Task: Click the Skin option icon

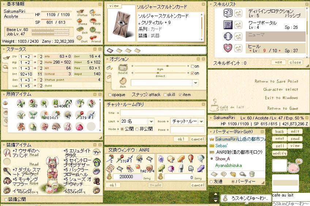Action: pyautogui.click(x=123, y=81)
